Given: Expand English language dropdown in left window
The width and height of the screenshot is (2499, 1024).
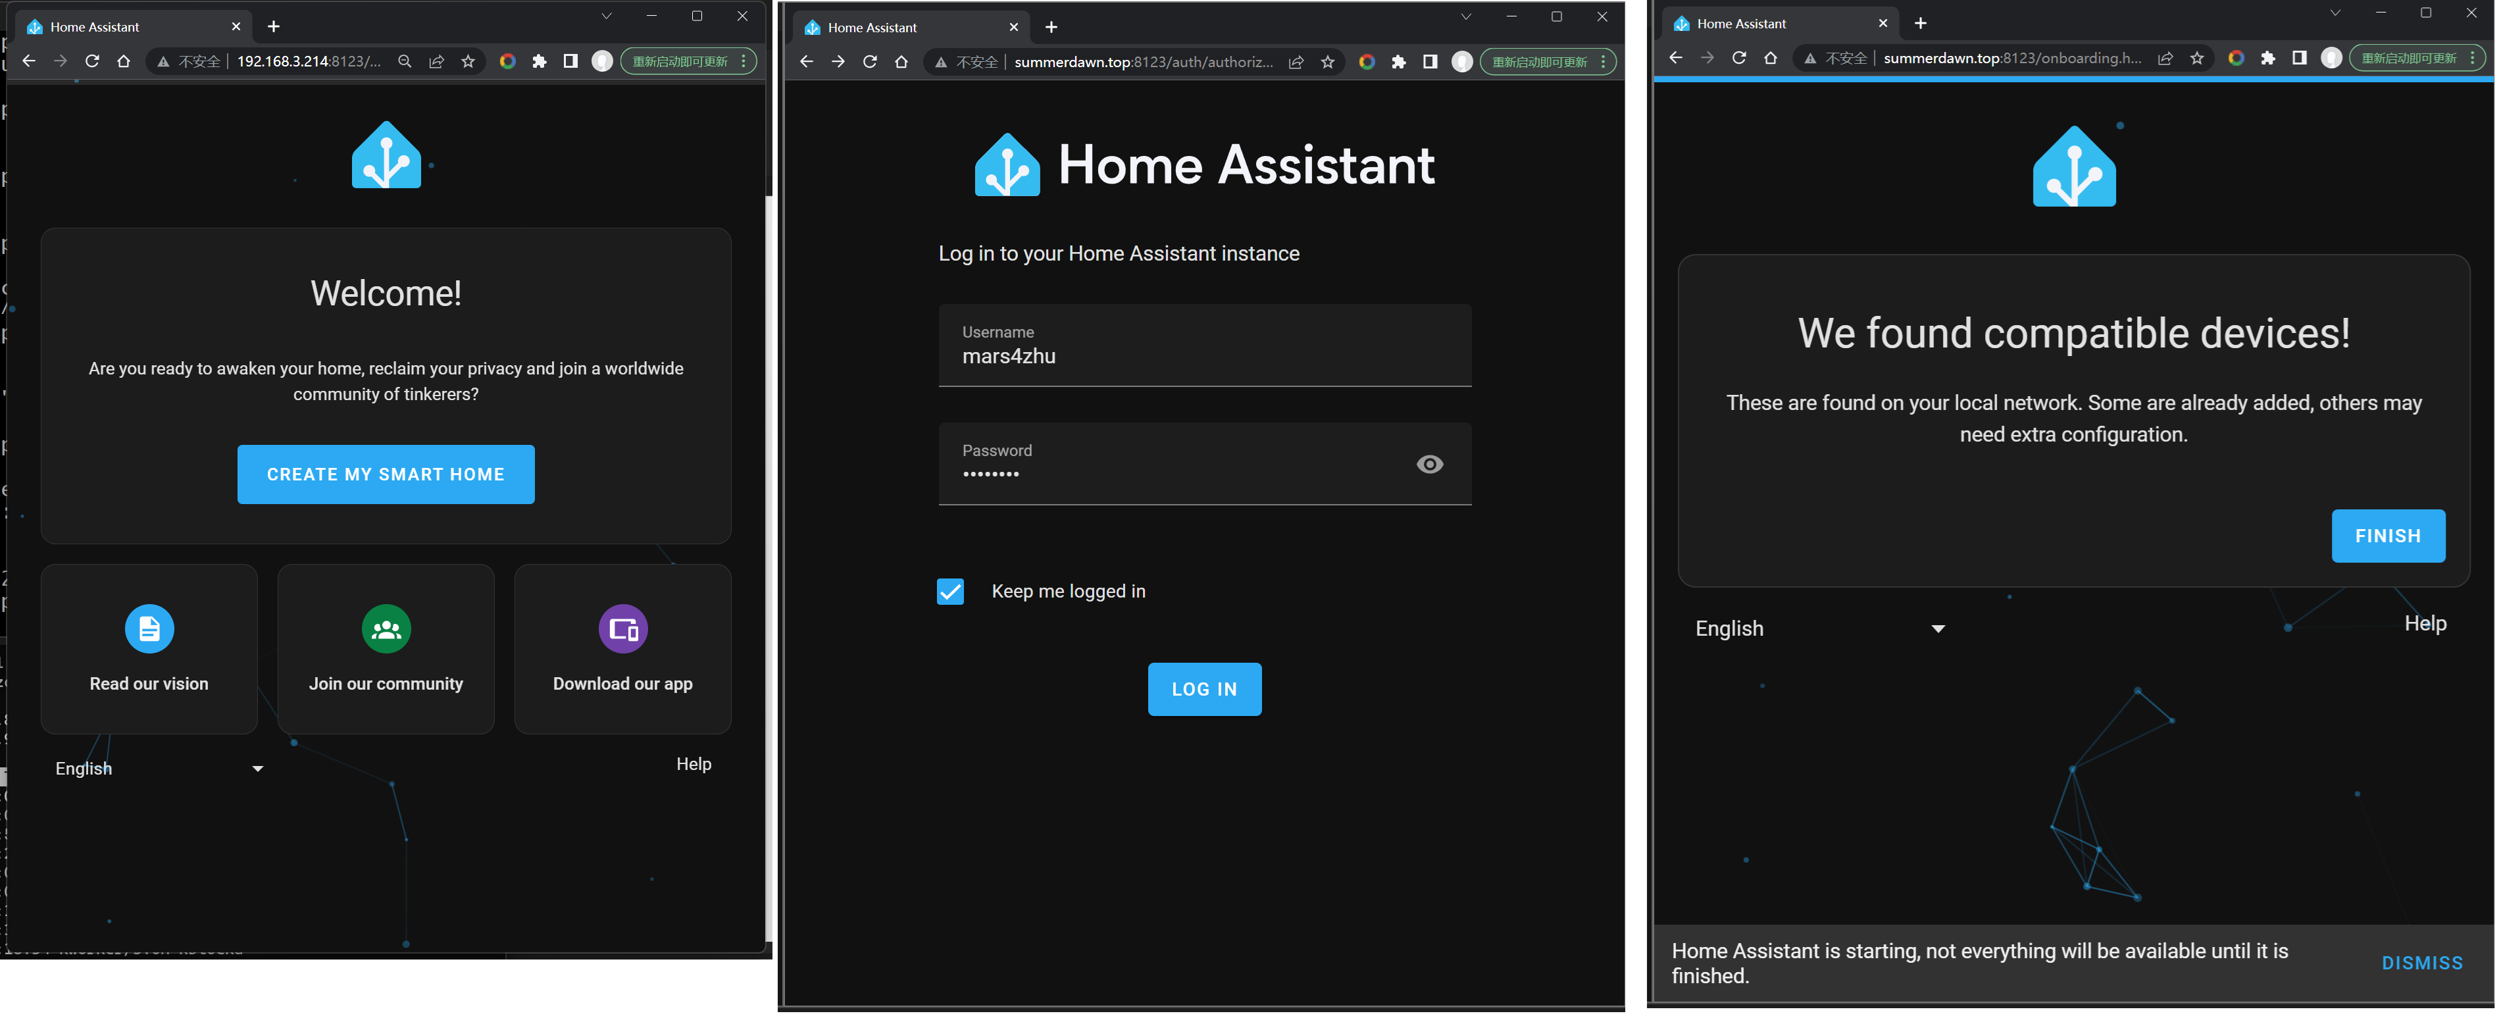Looking at the screenshot, I should point(159,769).
